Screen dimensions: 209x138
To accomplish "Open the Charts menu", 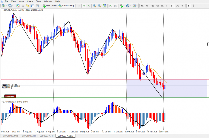I will click(30, 1).
